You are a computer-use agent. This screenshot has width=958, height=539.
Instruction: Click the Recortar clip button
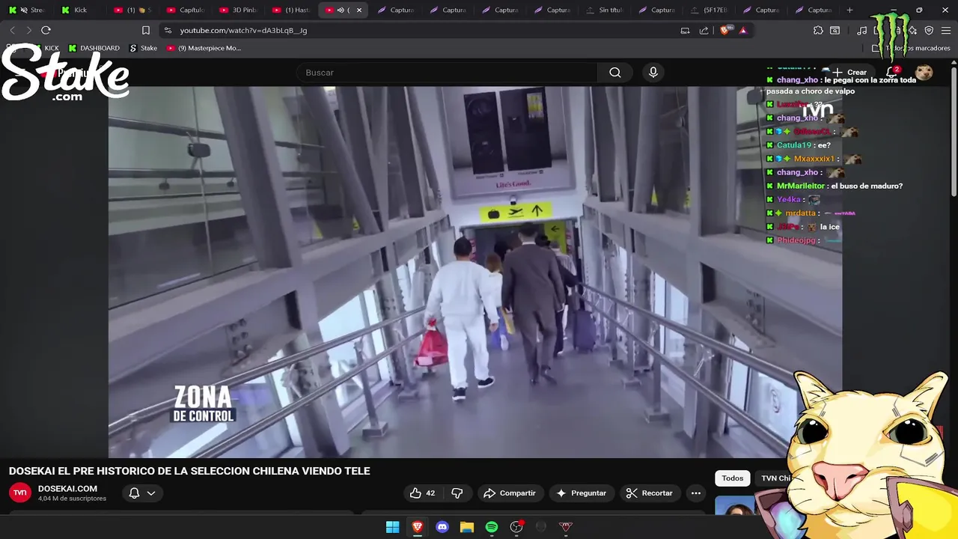click(x=650, y=493)
